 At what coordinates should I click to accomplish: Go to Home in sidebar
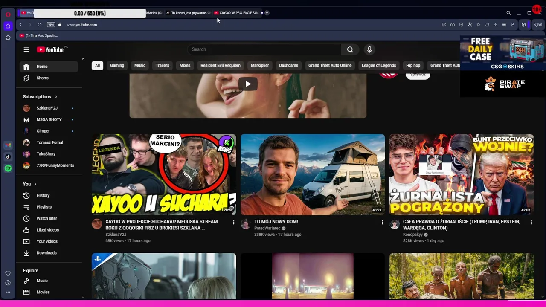point(49,67)
